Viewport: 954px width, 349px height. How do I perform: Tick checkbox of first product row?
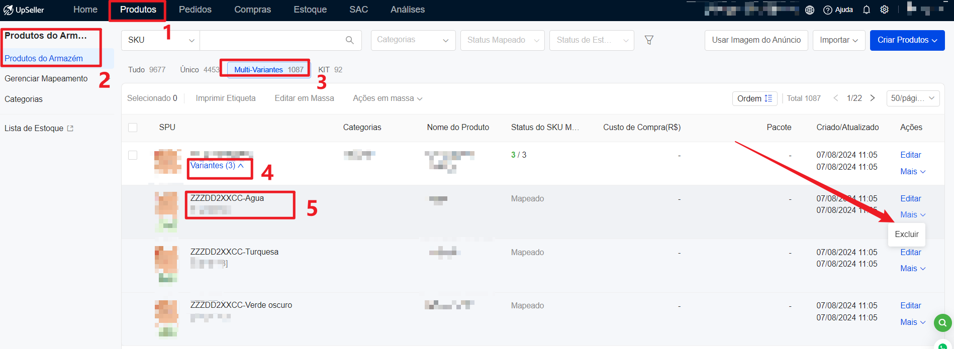[x=133, y=155]
